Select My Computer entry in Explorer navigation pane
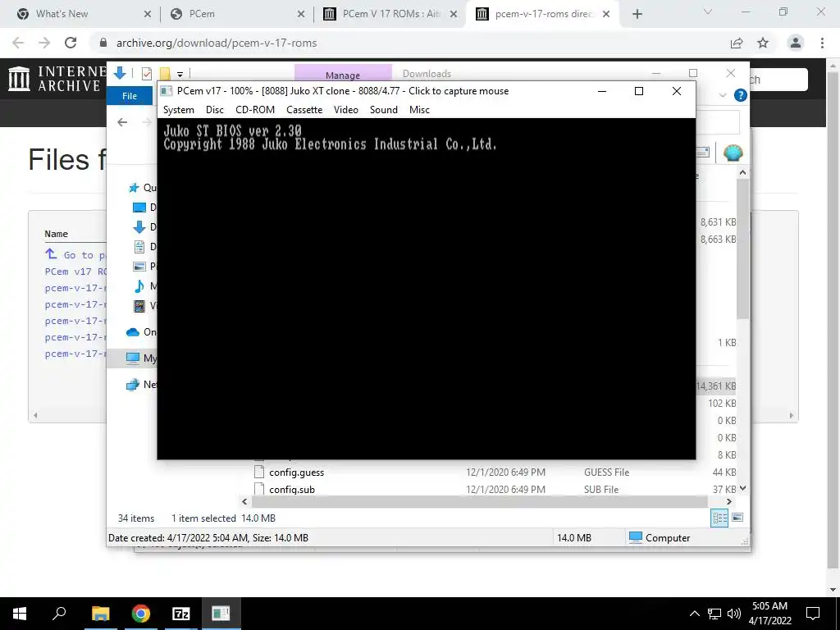 (141, 358)
